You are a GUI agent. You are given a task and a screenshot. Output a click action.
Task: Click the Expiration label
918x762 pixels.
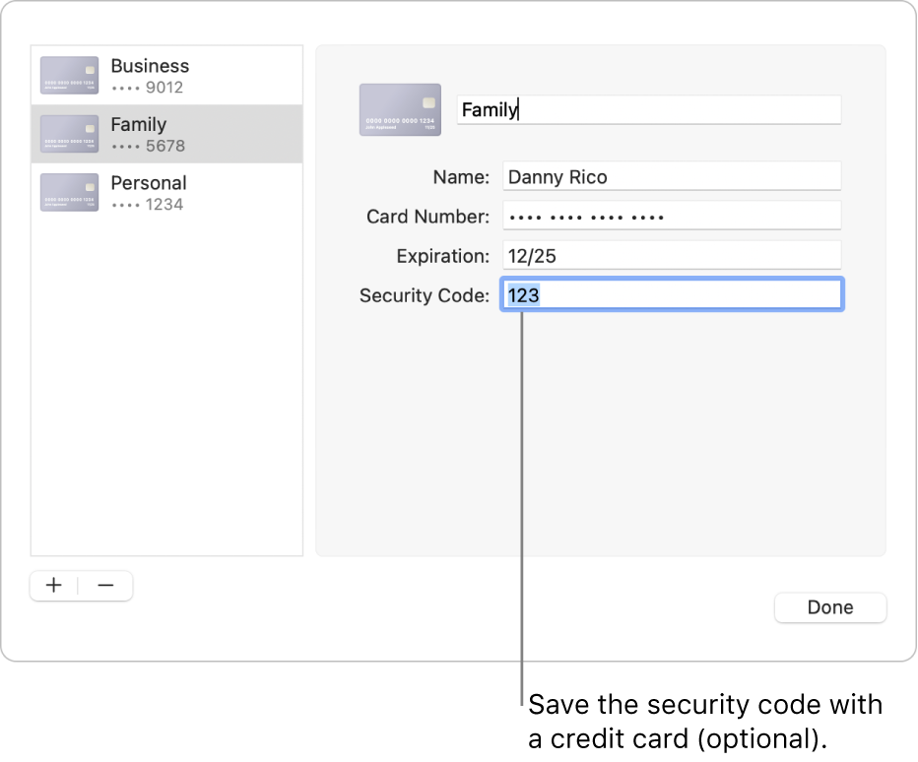[x=443, y=256]
